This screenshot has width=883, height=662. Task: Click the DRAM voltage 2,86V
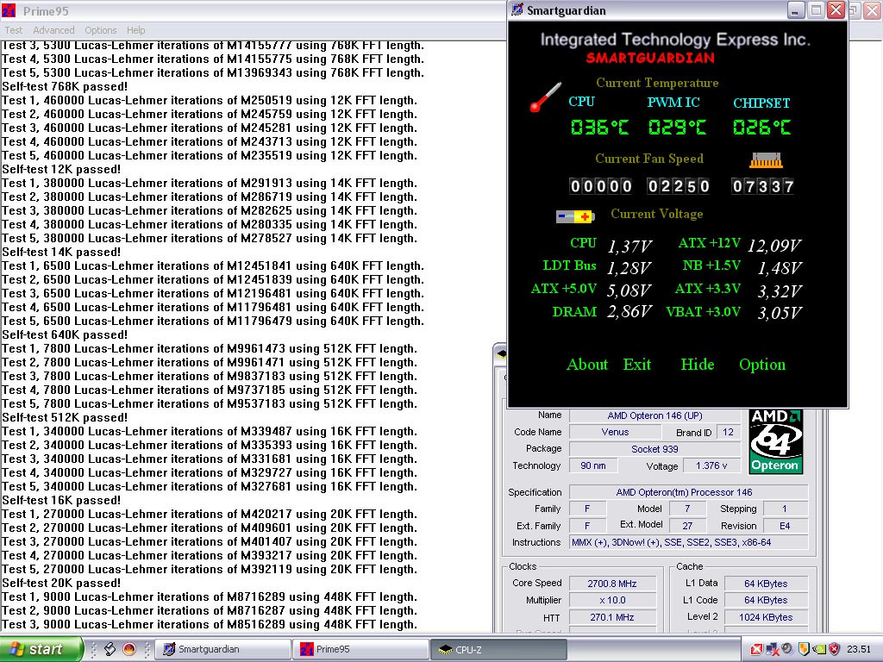[629, 311]
